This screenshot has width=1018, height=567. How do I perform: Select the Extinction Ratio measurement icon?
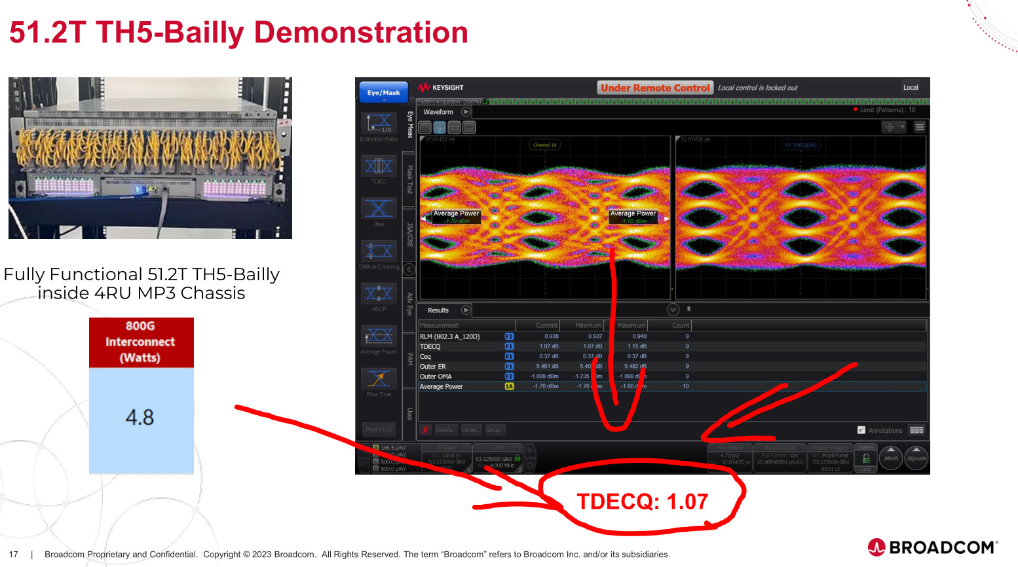pyautogui.click(x=379, y=123)
